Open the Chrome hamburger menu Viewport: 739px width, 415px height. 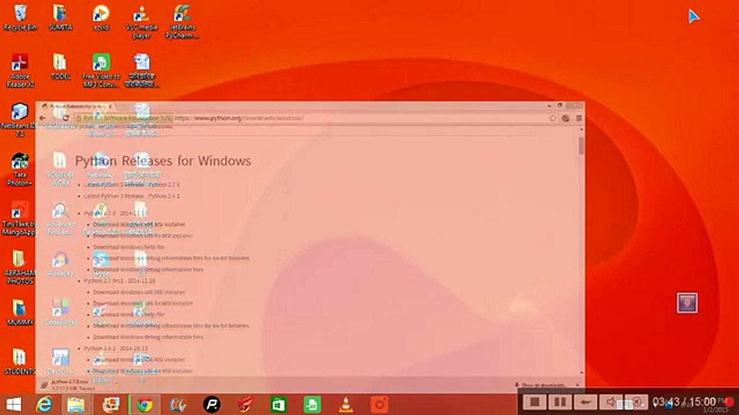click(578, 118)
